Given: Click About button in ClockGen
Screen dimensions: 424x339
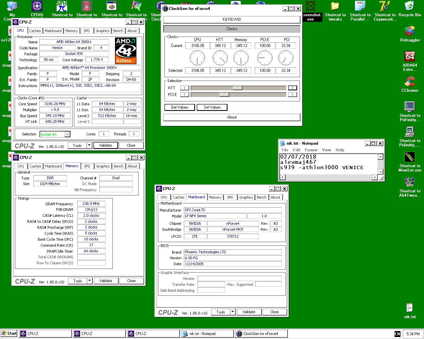Looking at the screenshot, I should tap(232, 117).
